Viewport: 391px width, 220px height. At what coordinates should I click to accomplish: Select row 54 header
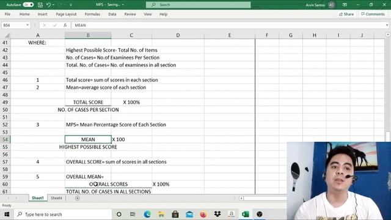pos(5,139)
